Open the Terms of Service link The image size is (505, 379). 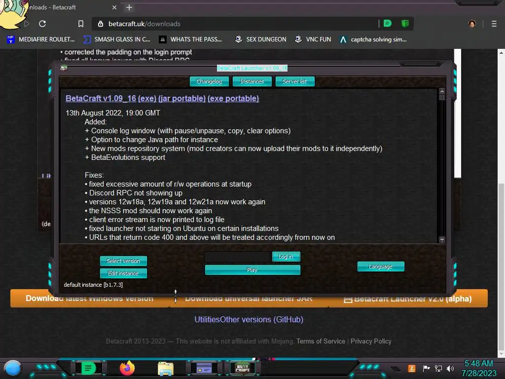pyautogui.click(x=321, y=341)
